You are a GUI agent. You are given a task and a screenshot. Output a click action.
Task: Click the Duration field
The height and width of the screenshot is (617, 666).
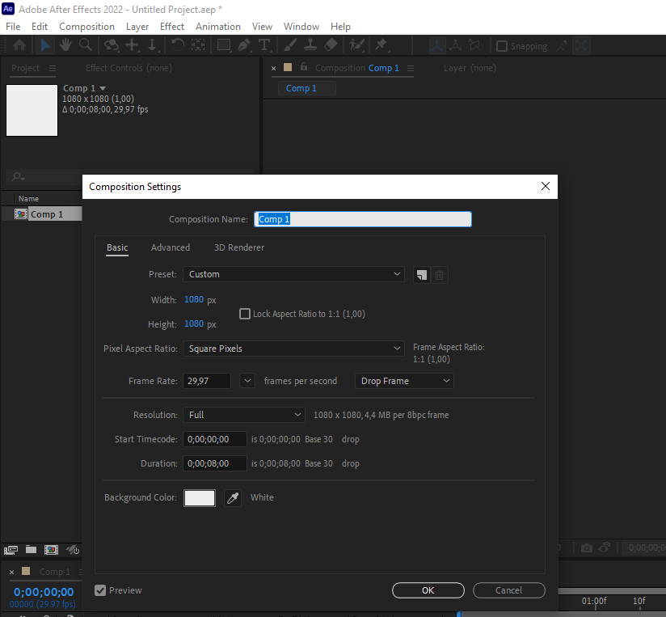click(x=214, y=463)
